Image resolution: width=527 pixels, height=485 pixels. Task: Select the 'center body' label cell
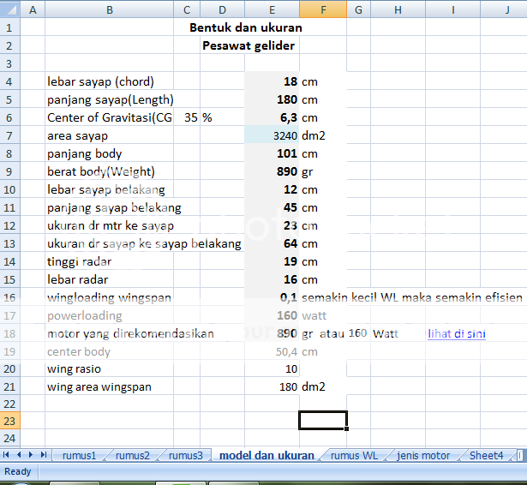(x=109, y=351)
